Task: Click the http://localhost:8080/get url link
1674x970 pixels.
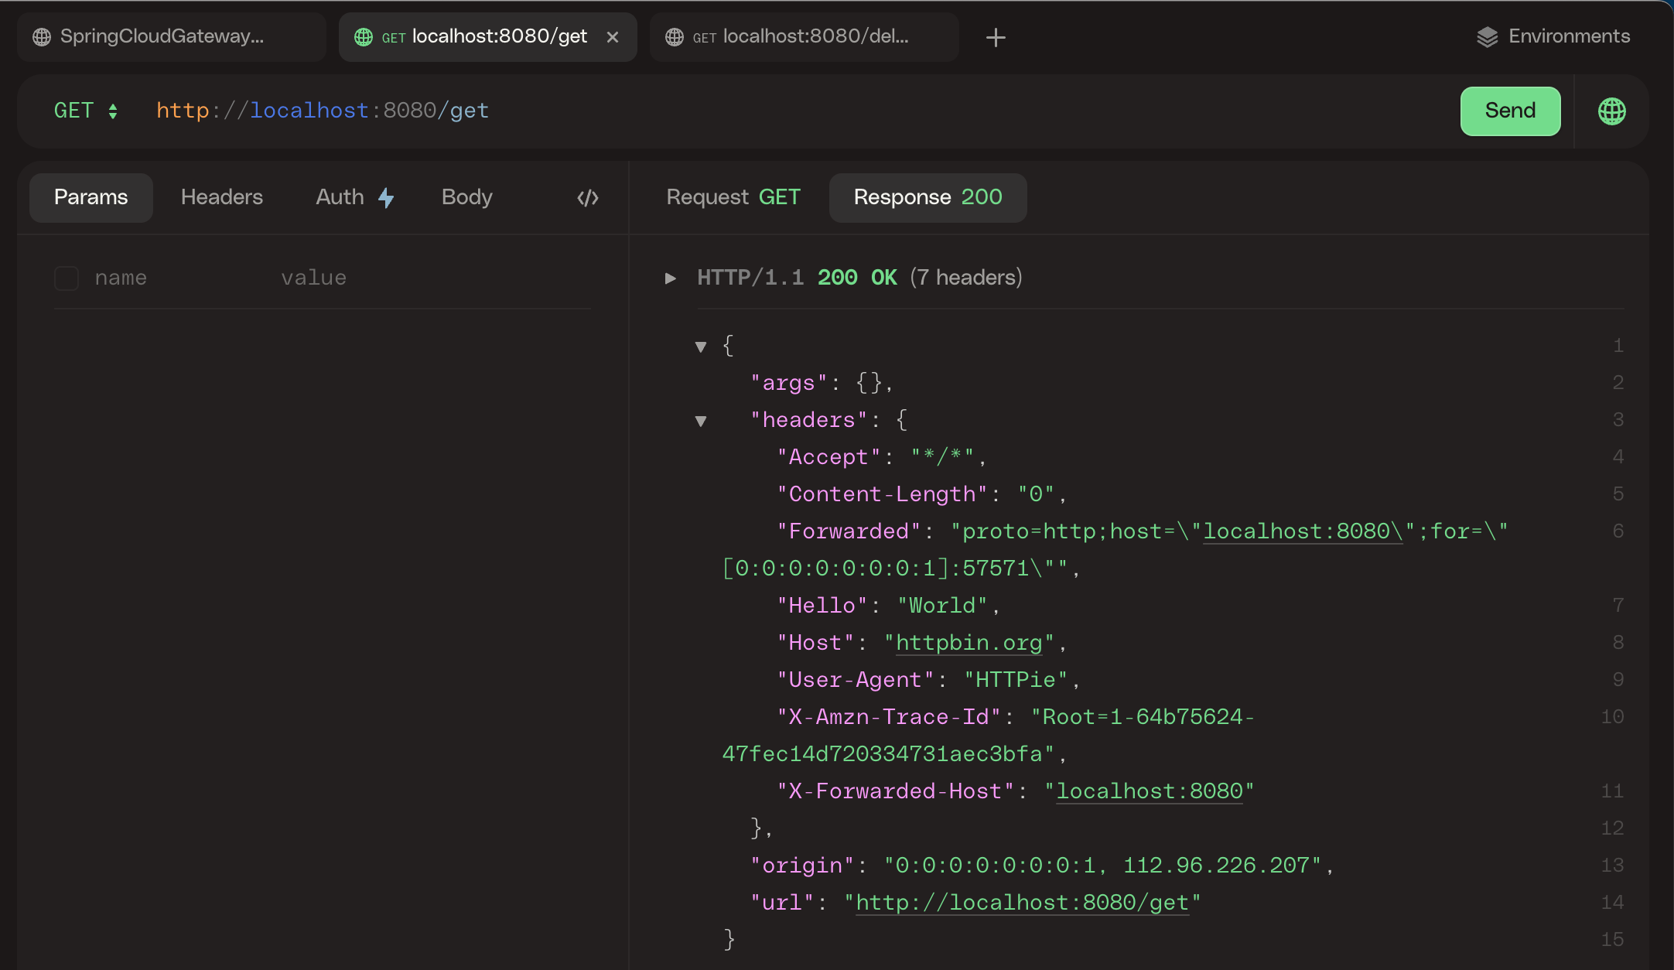Action: coord(1021,903)
